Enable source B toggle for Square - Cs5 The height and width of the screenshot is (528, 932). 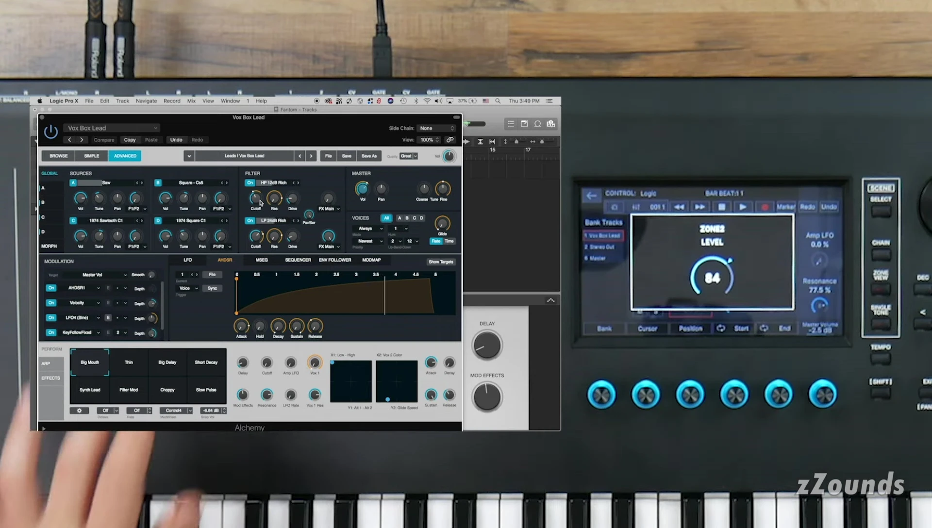point(158,183)
